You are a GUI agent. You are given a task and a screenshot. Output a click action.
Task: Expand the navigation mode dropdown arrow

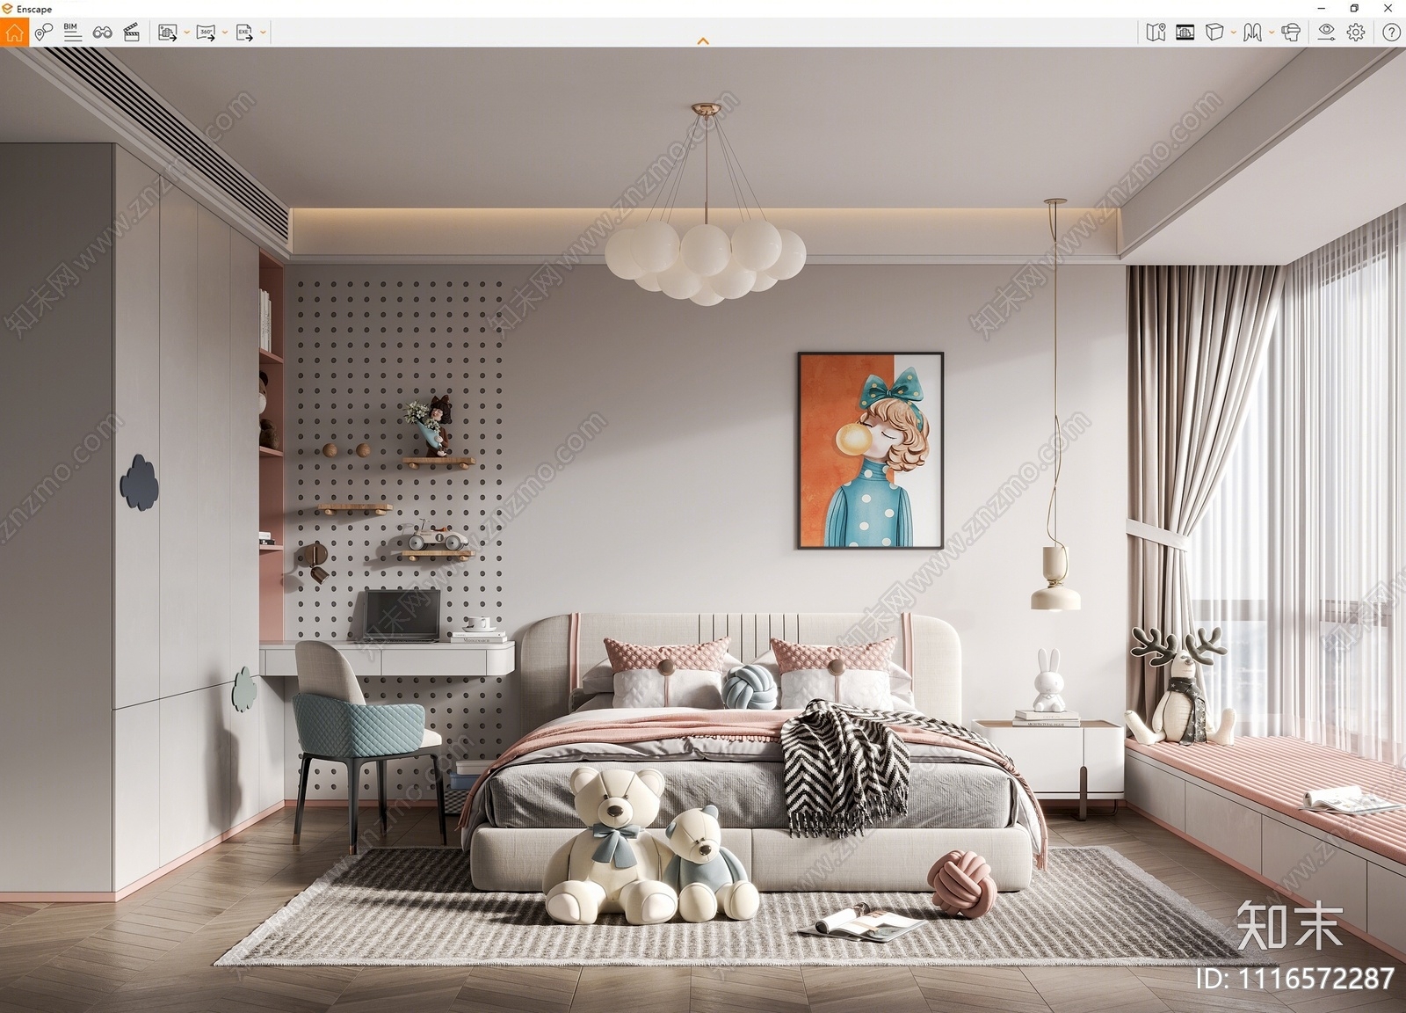1272,33
